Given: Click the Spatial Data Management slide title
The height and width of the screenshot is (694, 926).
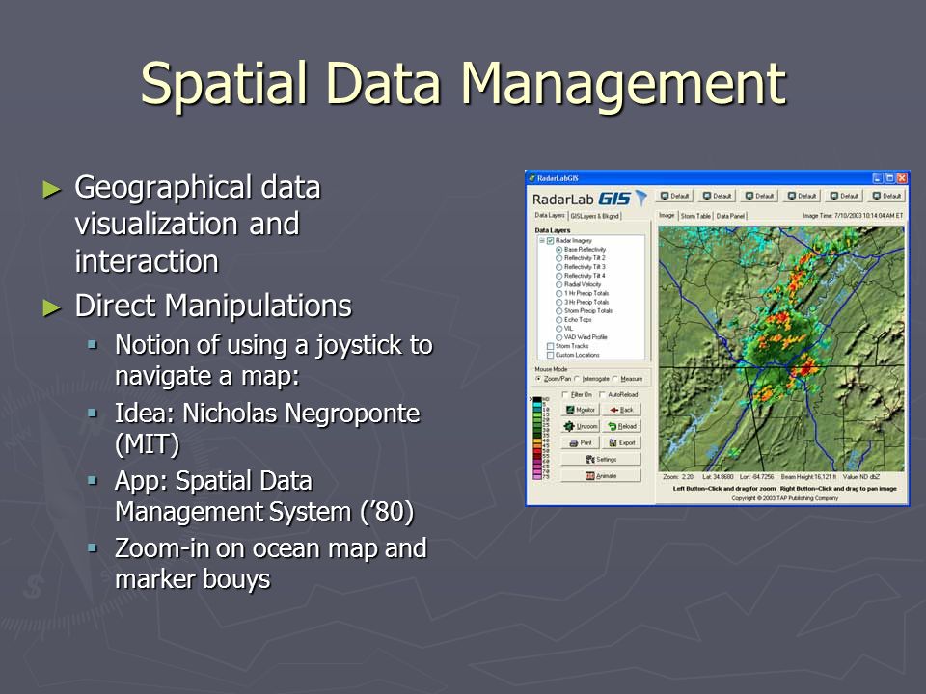Looking at the screenshot, I should [x=464, y=84].
